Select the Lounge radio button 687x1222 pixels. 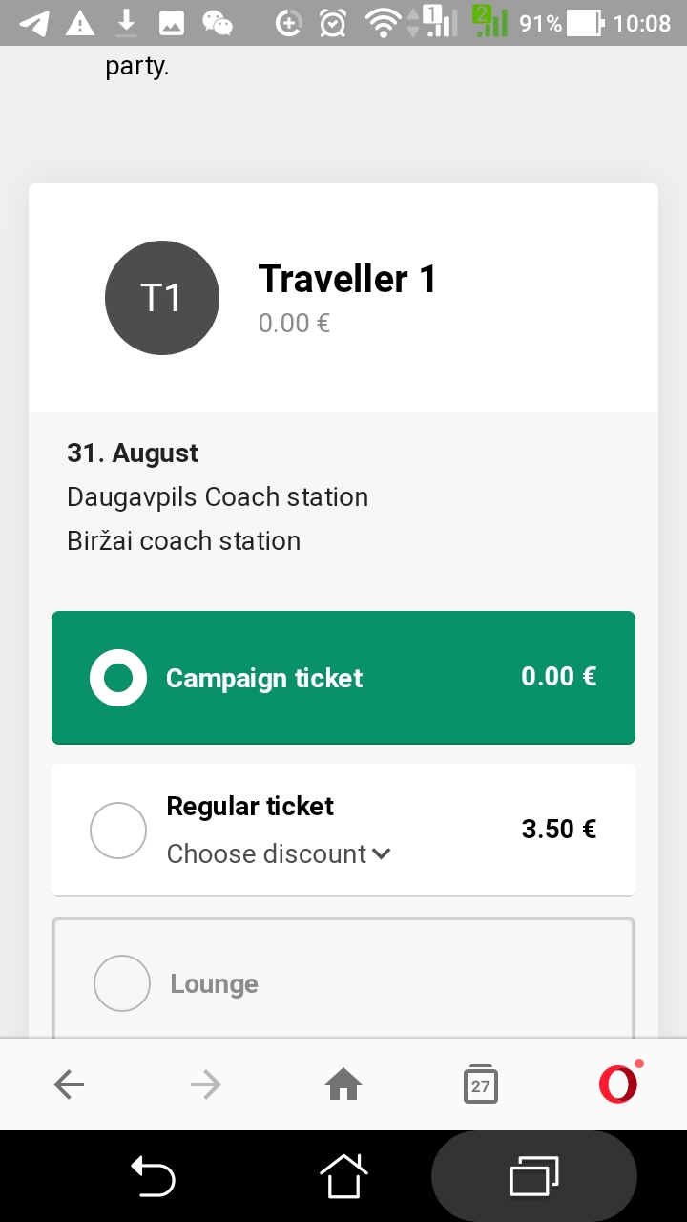coord(122,983)
